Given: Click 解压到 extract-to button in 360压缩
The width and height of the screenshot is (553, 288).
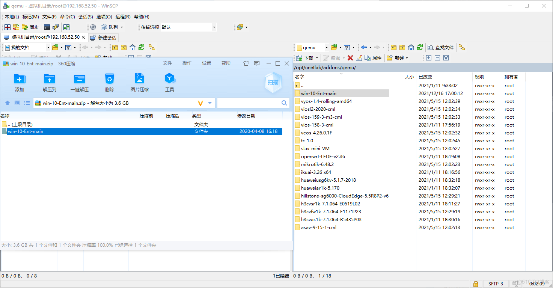Looking at the screenshot, I should 50,83.
